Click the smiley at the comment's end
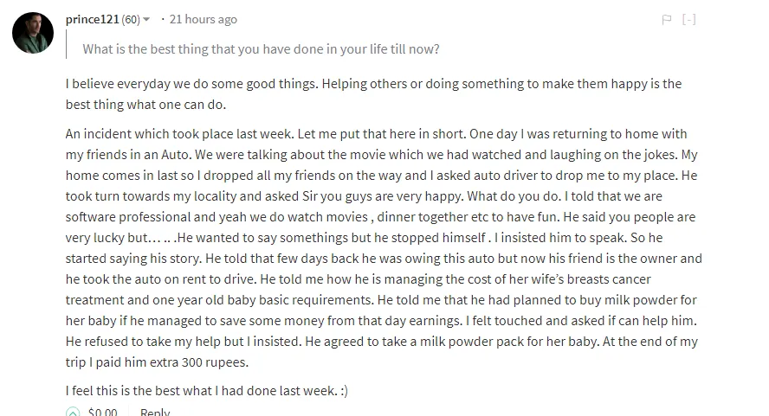This screenshot has width=769, height=416. pyautogui.click(x=345, y=391)
